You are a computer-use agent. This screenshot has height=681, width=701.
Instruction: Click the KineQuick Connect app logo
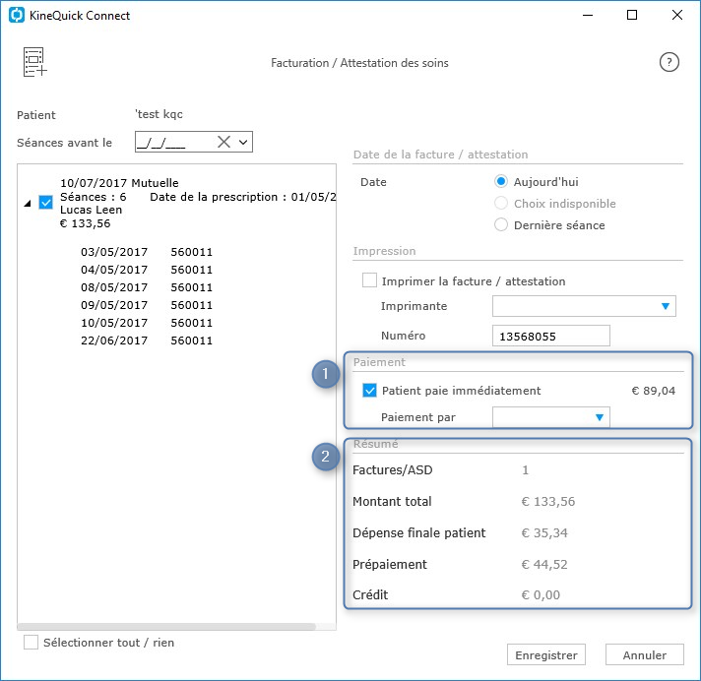(17, 15)
